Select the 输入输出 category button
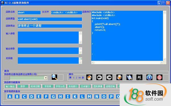The height and width of the screenshot is (106, 171). [10, 86]
